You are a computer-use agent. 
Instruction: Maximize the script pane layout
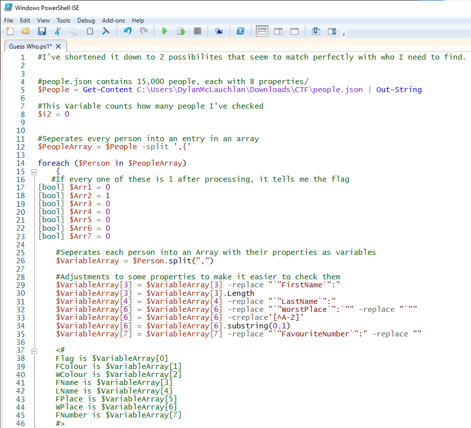coord(294,31)
